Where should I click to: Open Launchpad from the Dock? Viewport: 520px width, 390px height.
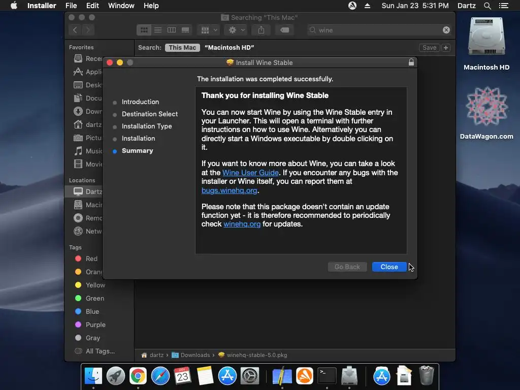coord(116,376)
